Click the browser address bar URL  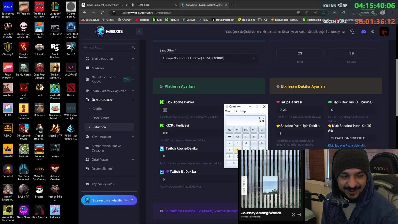click(145, 13)
